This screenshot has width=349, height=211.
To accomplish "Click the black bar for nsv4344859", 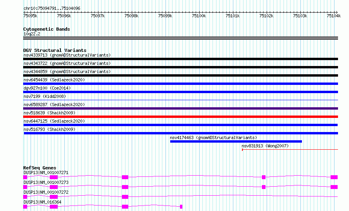I will [180, 75].
